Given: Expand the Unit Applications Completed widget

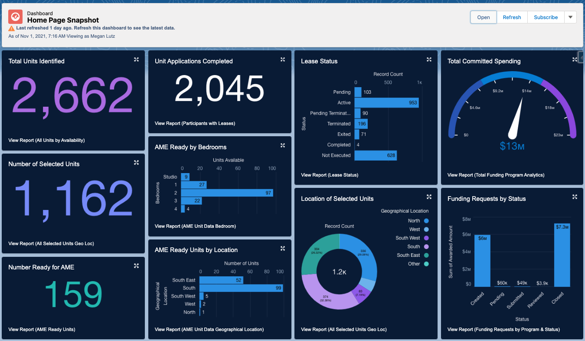Looking at the screenshot, I should click(x=283, y=59).
